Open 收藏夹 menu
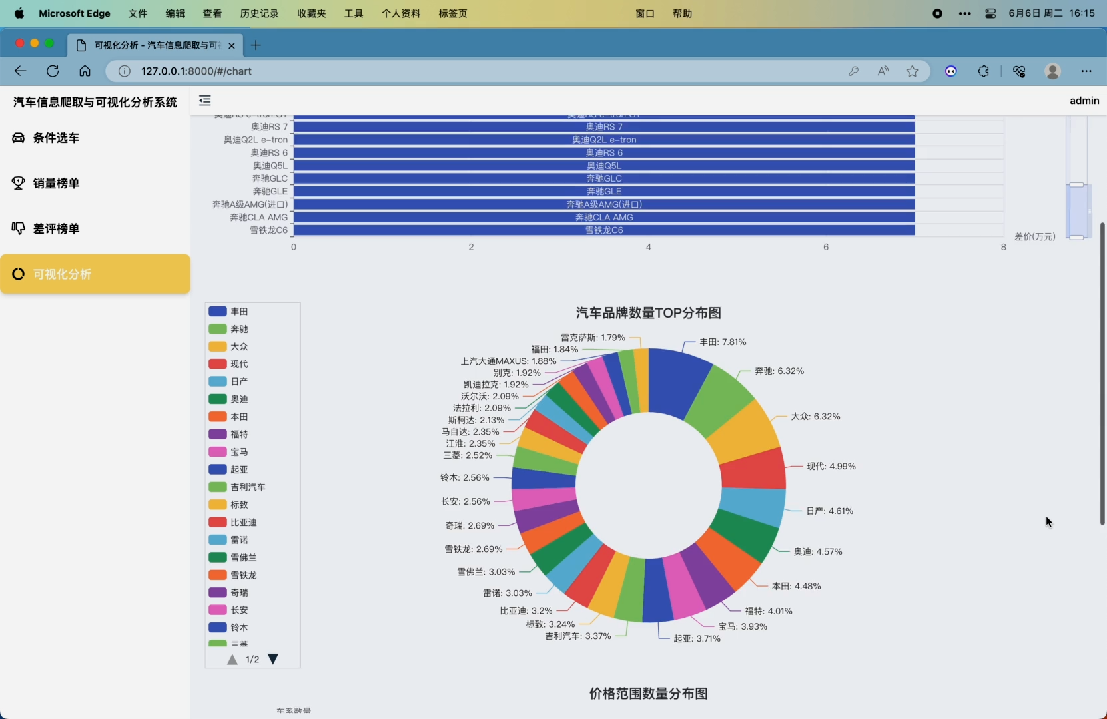This screenshot has height=719, width=1107. pos(312,13)
